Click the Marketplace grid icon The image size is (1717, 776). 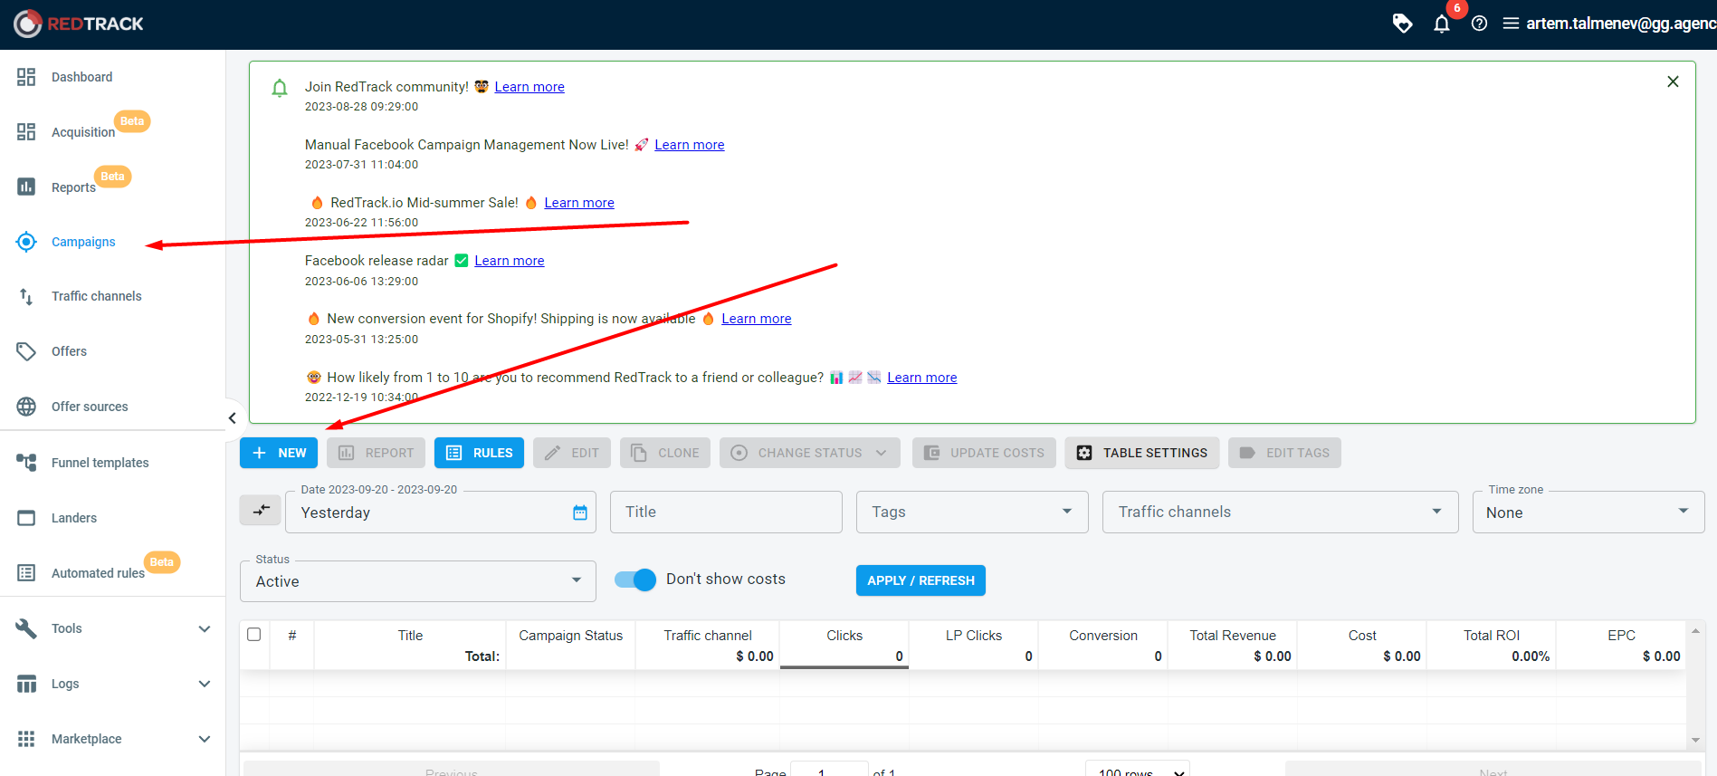(x=26, y=739)
